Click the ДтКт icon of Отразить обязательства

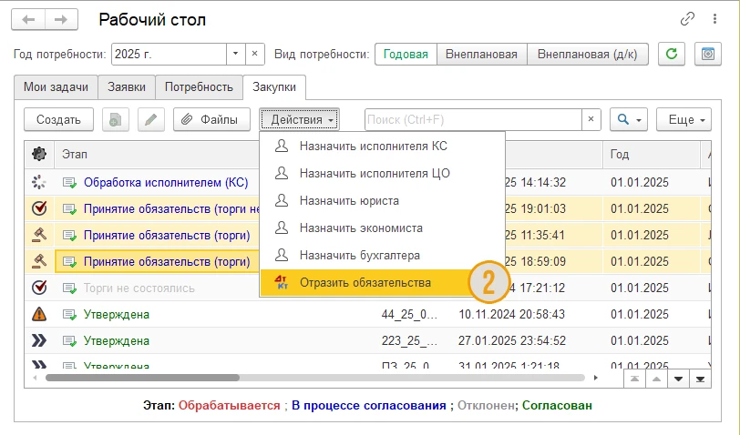(282, 282)
